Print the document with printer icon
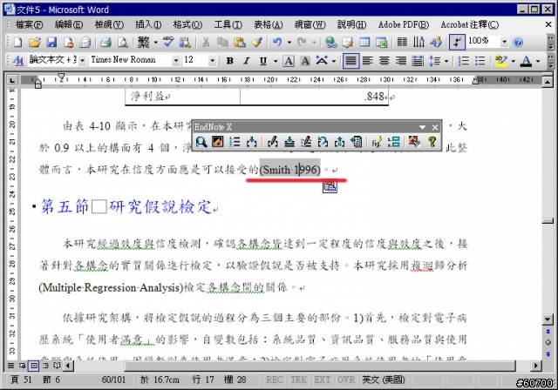This screenshot has width=558, height=390. tap(105, 43)
